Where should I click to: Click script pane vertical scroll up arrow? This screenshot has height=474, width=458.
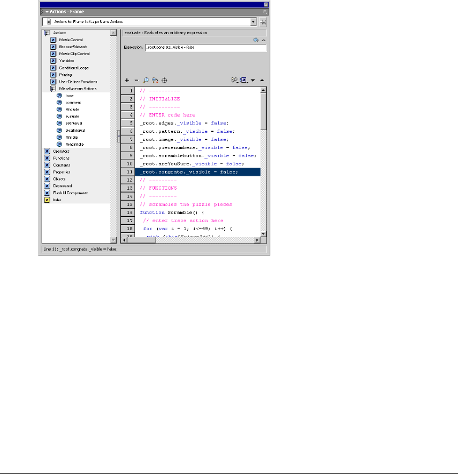click(x=263, y=90)
